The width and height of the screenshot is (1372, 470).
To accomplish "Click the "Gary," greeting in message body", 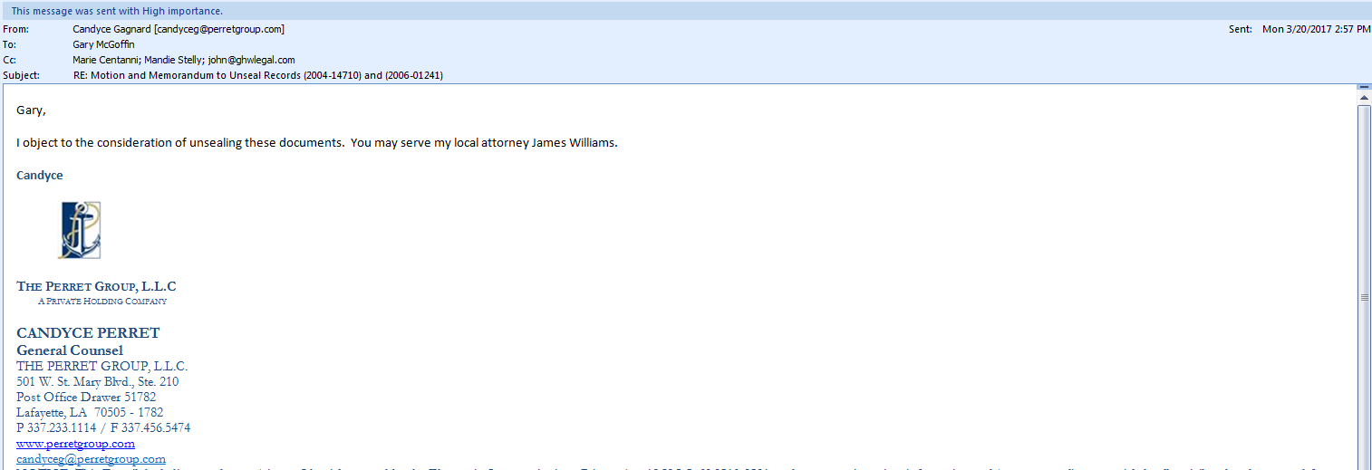I will [x=31, y=110].
